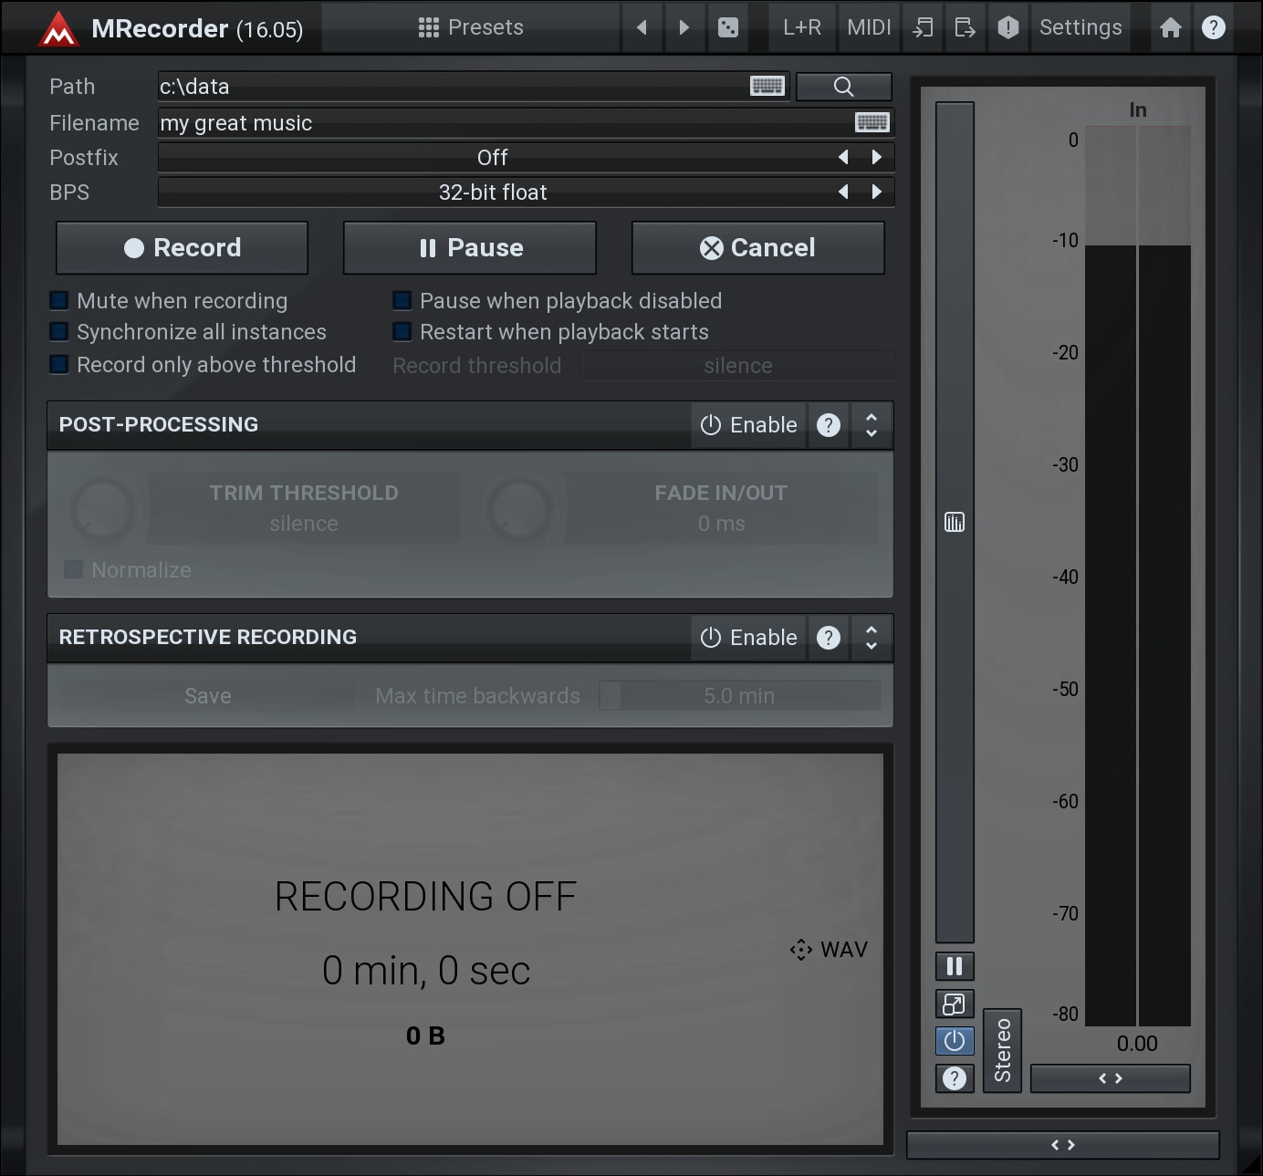This screenshot has width=1263, height=1176.
Task: Open keyboard for Path field
Action: 767,86
